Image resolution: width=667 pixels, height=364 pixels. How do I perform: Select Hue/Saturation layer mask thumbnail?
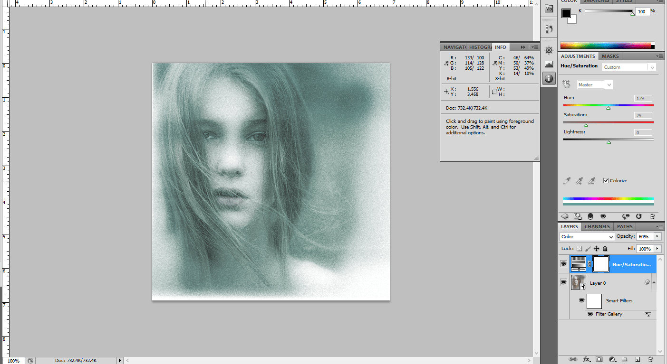point(601,264)
